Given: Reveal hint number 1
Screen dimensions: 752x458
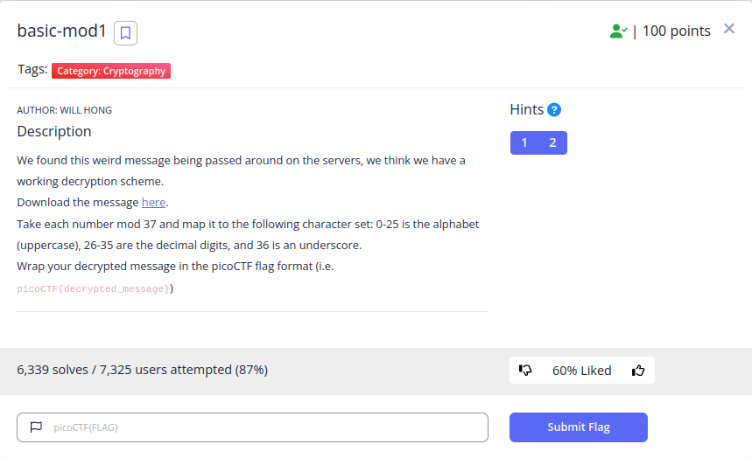Looking at the screenshot, I should [x=524, y=142].
